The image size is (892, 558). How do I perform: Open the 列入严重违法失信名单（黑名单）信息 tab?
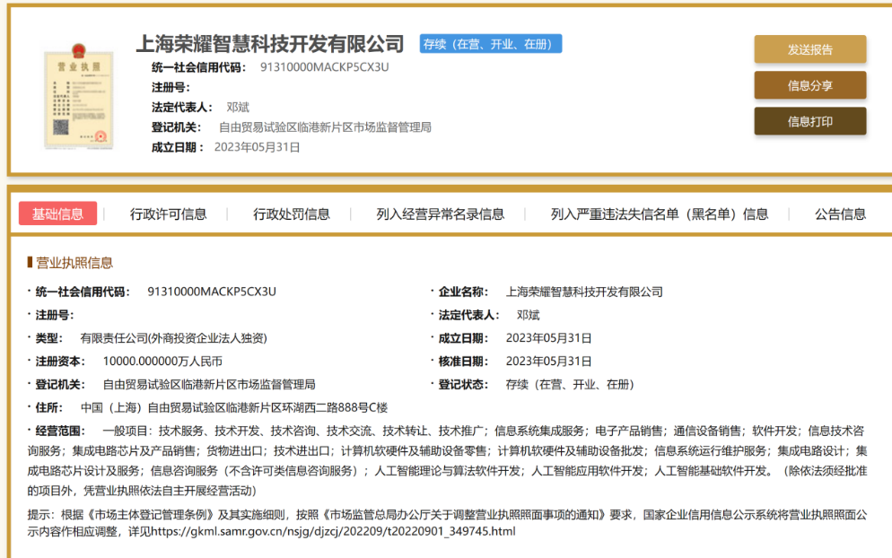click(x=660, y=214)
